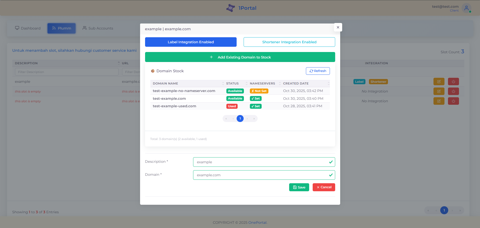Screen dimensions: 480x228
Task: Open the OnePortal link in the footer
Action: click(x=257, y=222)
